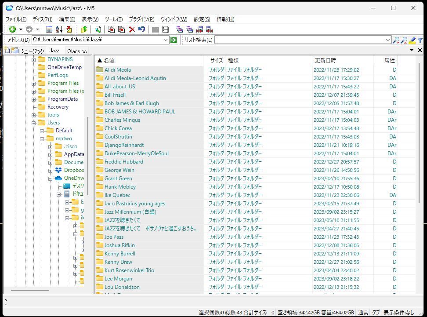Screen dimensions: 427x317
Task: Select the Chick Corea folder row
Action: (118, 128)
